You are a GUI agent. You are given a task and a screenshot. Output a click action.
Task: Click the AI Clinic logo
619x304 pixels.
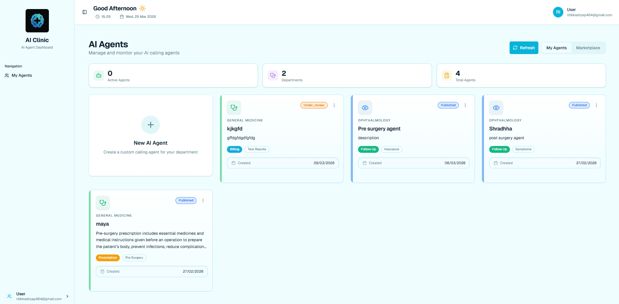(37, 21)
